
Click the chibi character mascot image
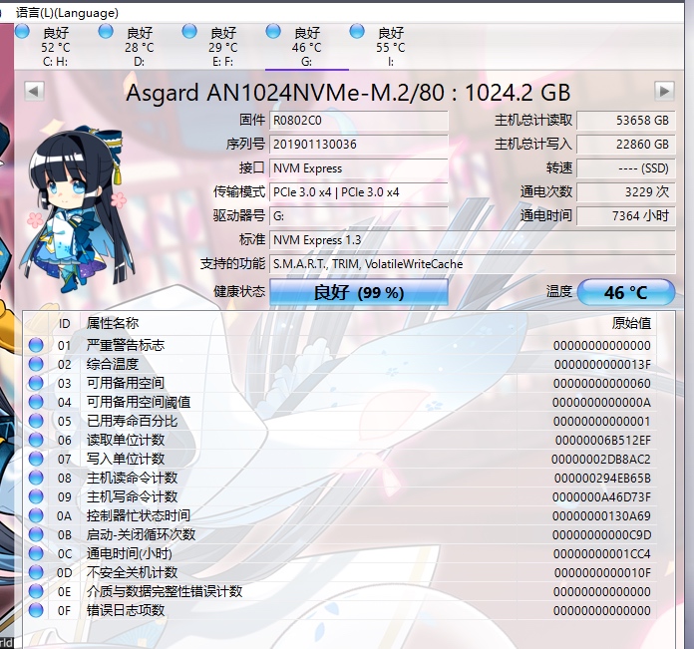(76, 208)
